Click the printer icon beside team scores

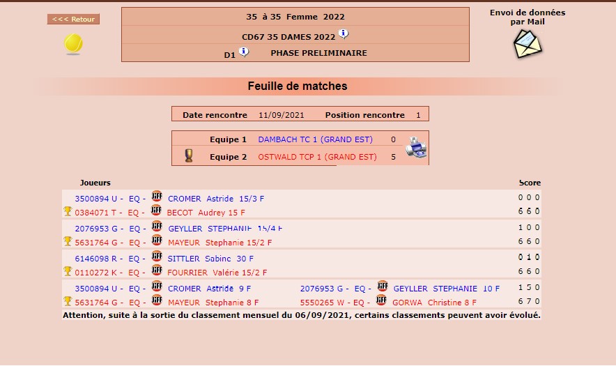(416, 147)
